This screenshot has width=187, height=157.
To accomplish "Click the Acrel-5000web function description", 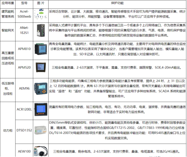I will pos(117,14).
